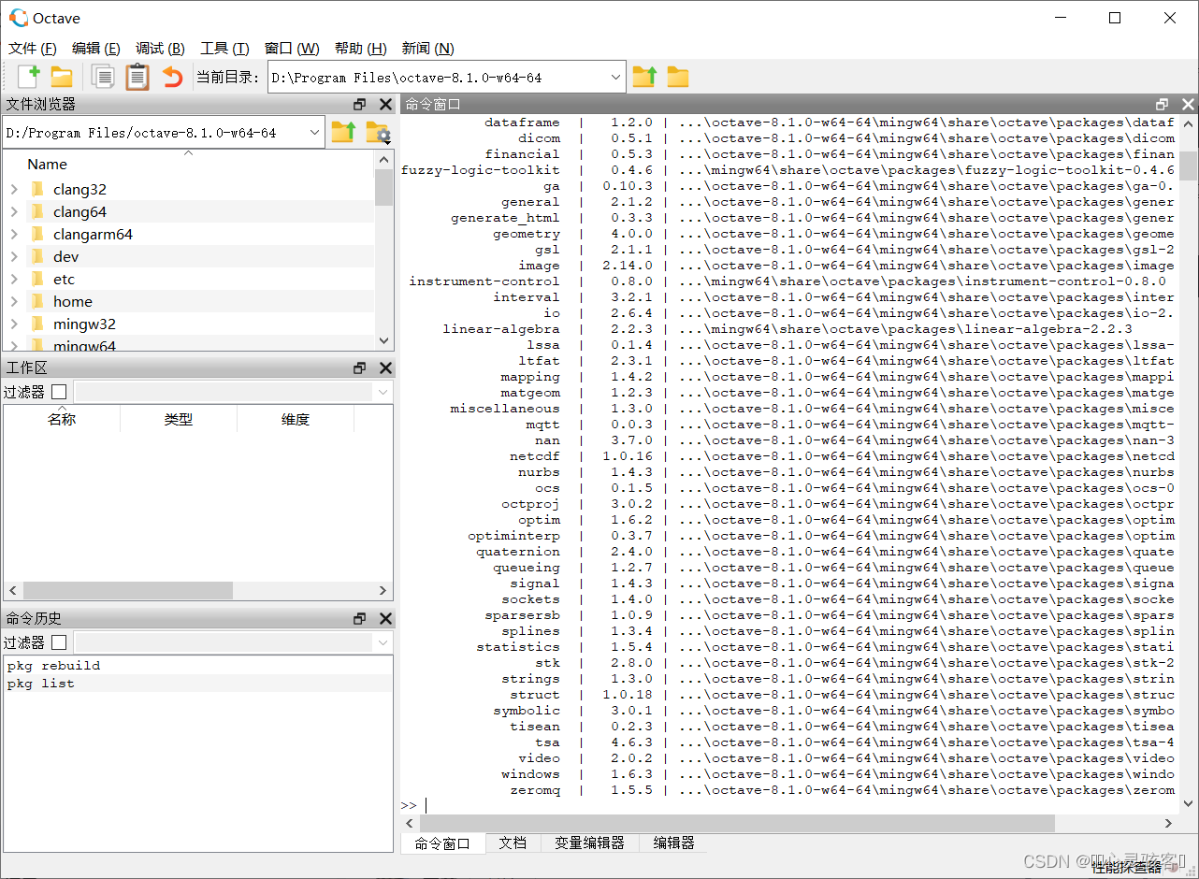Switch to the 变量编辑器 tab
This screenshot has width=1199, height=879.
point(589,843)
